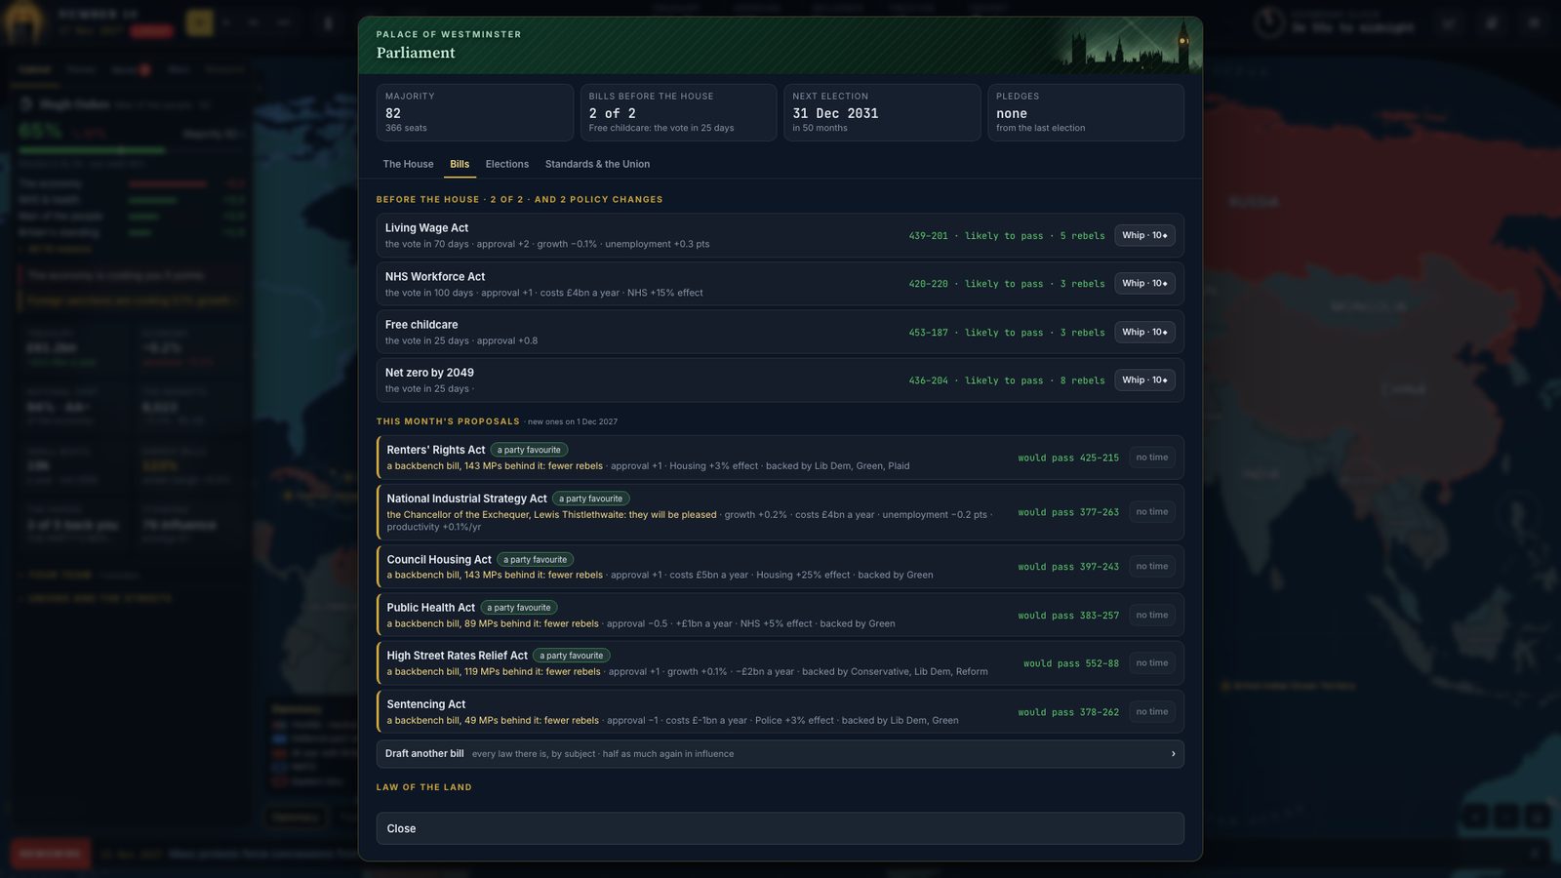This screenshot has width=1561, height=878.
Task: Click 'no time' for High Street Rates Relief Act
Action: click(1151, 663)
